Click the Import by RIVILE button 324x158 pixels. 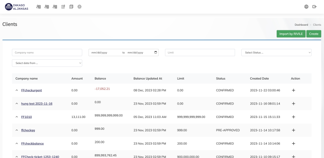pos(291,34)
